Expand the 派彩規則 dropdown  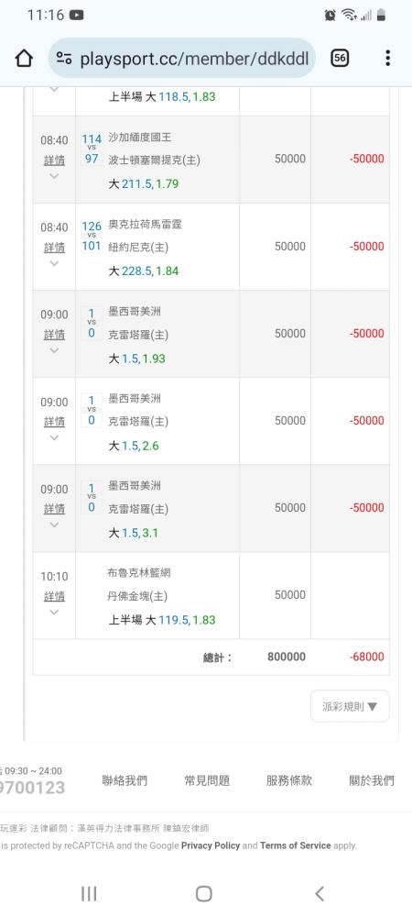(350, 706)
